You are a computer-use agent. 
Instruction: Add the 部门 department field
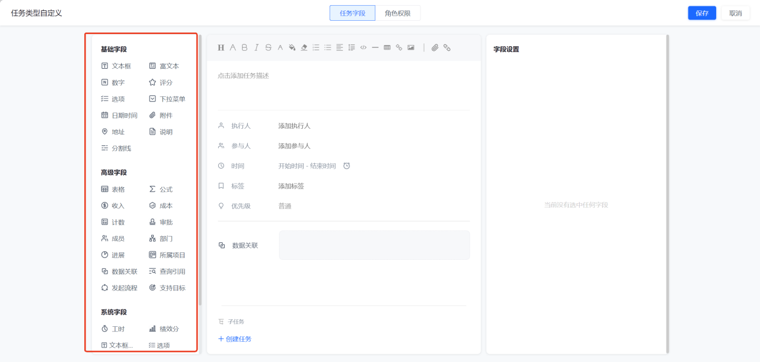coord(161,238)
